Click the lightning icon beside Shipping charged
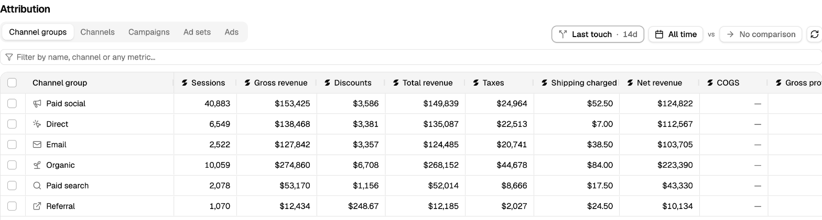 545,83
